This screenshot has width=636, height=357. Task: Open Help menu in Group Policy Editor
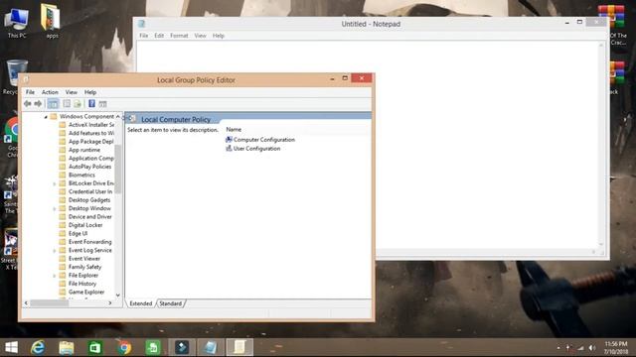90,92
